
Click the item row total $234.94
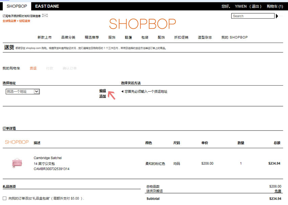coord(274,163)
